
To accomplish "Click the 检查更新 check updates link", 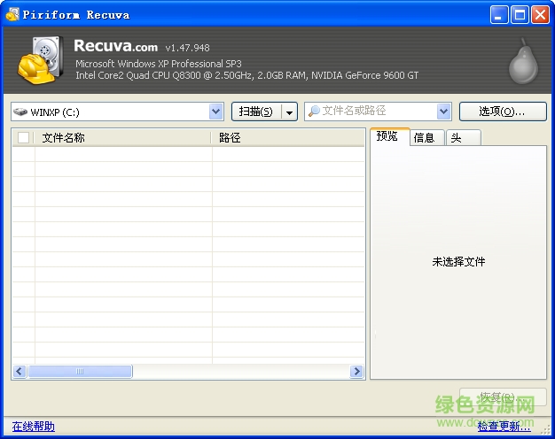I will [x=504, y=427].
